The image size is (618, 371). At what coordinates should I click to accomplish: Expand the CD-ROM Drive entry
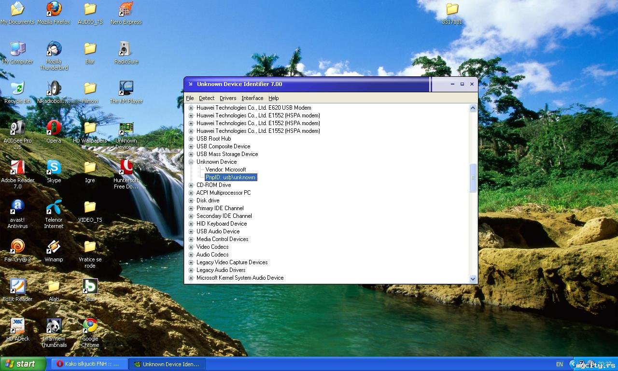[191, 185]
